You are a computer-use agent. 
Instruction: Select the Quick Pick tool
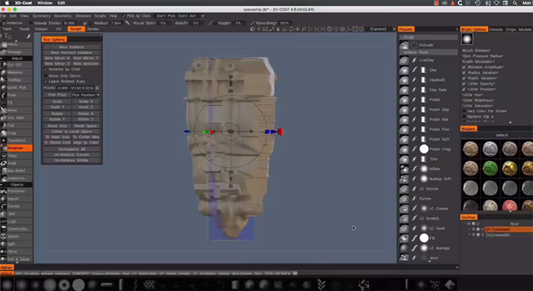click(x=16, y=87)
